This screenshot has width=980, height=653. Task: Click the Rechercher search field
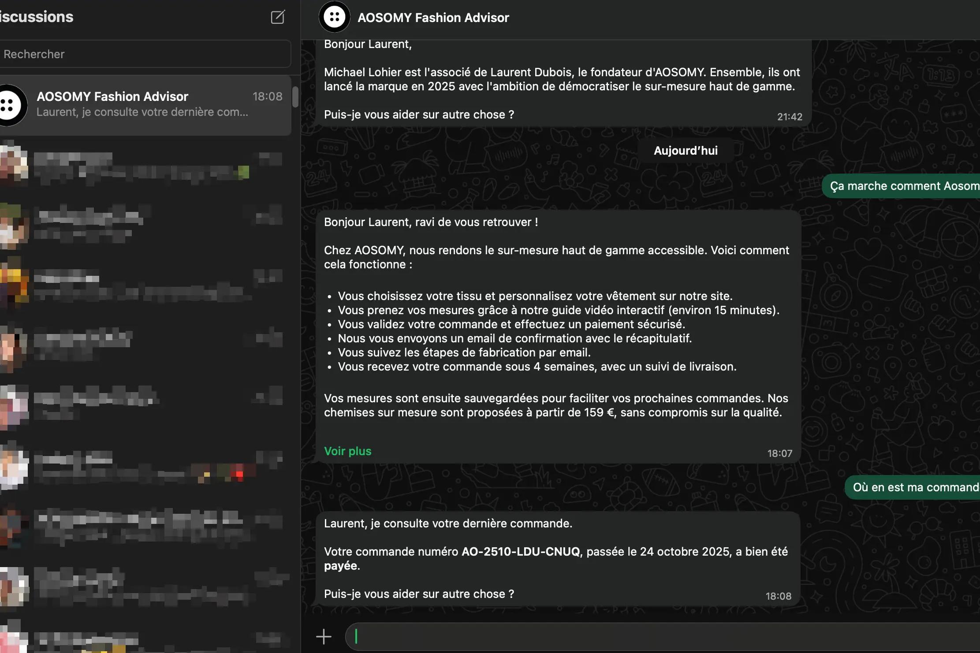(x=145, y=54)
